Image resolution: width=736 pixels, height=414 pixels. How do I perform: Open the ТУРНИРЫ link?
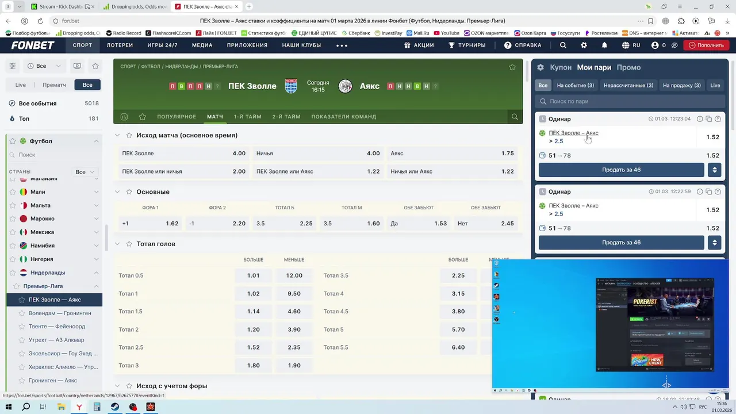point(467,45)
